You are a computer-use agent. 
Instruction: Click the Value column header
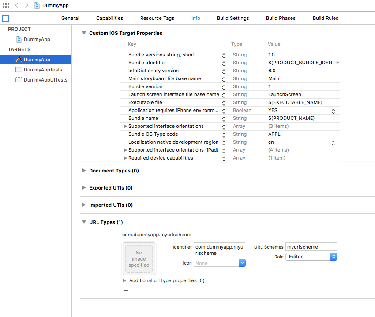pyautogui.click(x=274, y=44)
